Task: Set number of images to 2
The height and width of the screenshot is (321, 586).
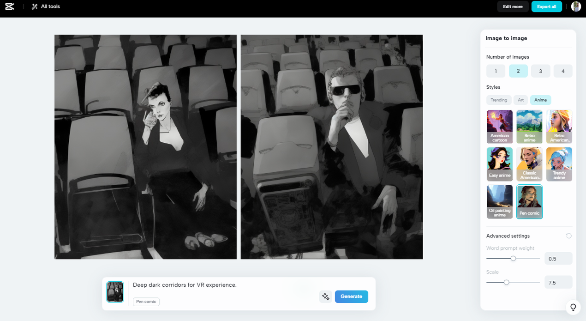Action: [518, 71]
